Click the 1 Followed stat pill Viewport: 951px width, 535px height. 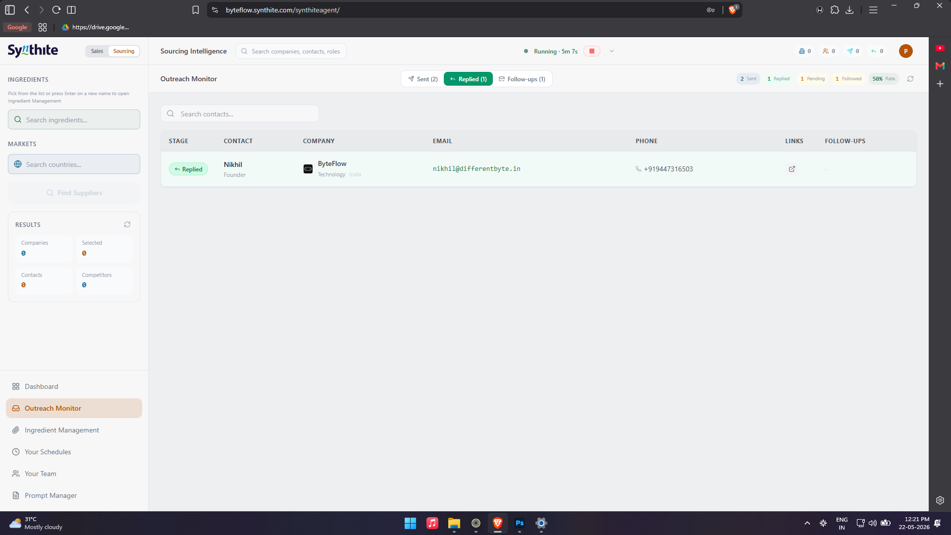click(848, 79)
